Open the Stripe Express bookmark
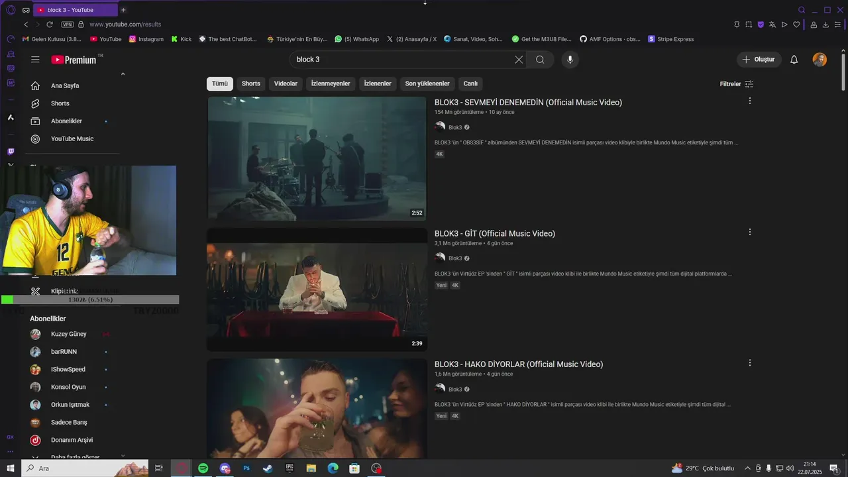 pos(671,39)
